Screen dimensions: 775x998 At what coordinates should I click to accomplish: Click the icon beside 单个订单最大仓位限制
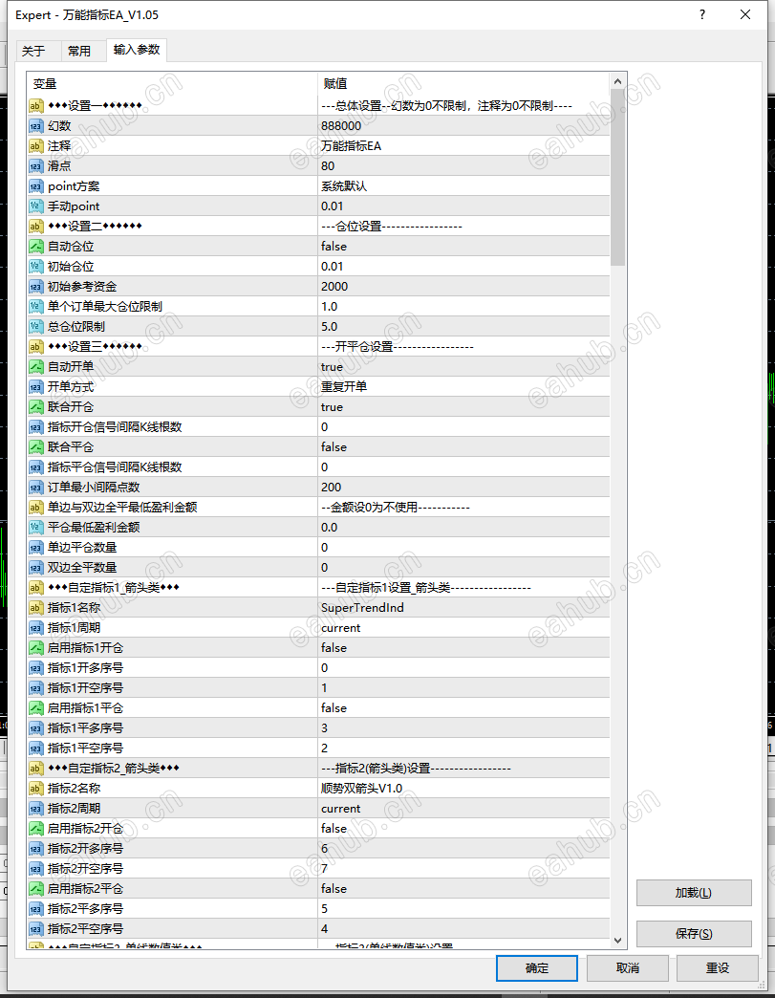click(x=35, y=307)
